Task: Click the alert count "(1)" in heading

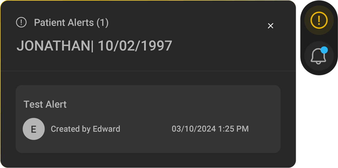Action: tap(102, 22)
